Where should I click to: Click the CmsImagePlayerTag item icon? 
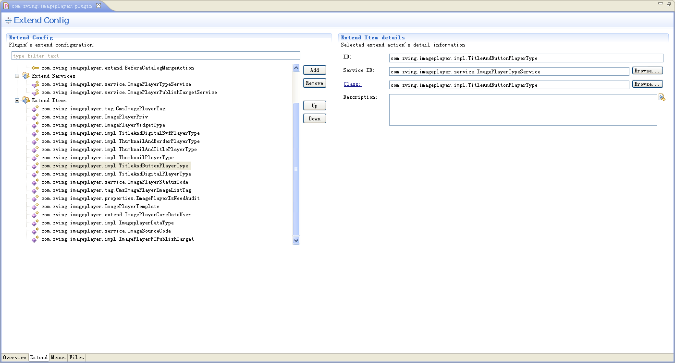coord(35,109)
